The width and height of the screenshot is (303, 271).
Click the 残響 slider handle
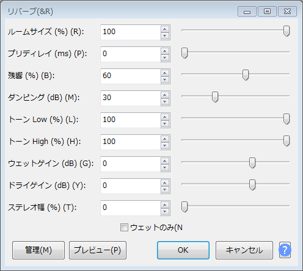click(246, 74)
